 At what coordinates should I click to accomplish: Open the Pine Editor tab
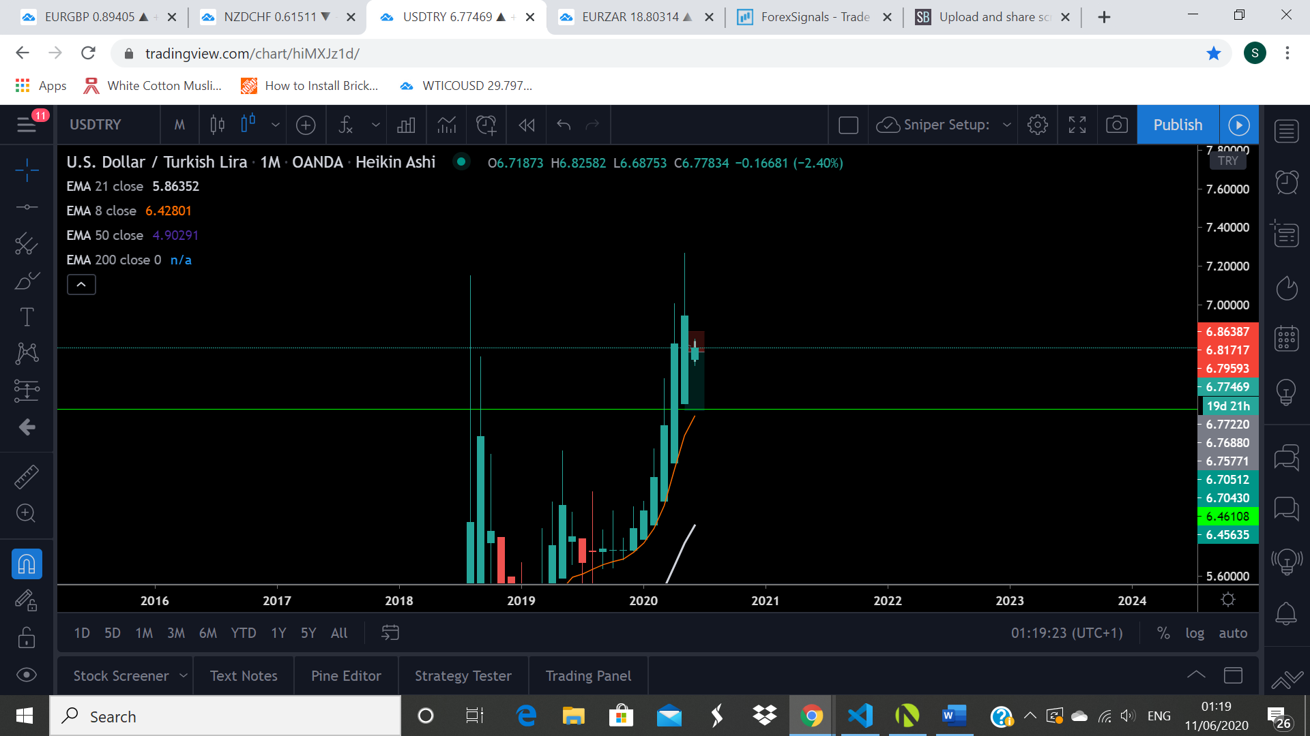[346, 676]
